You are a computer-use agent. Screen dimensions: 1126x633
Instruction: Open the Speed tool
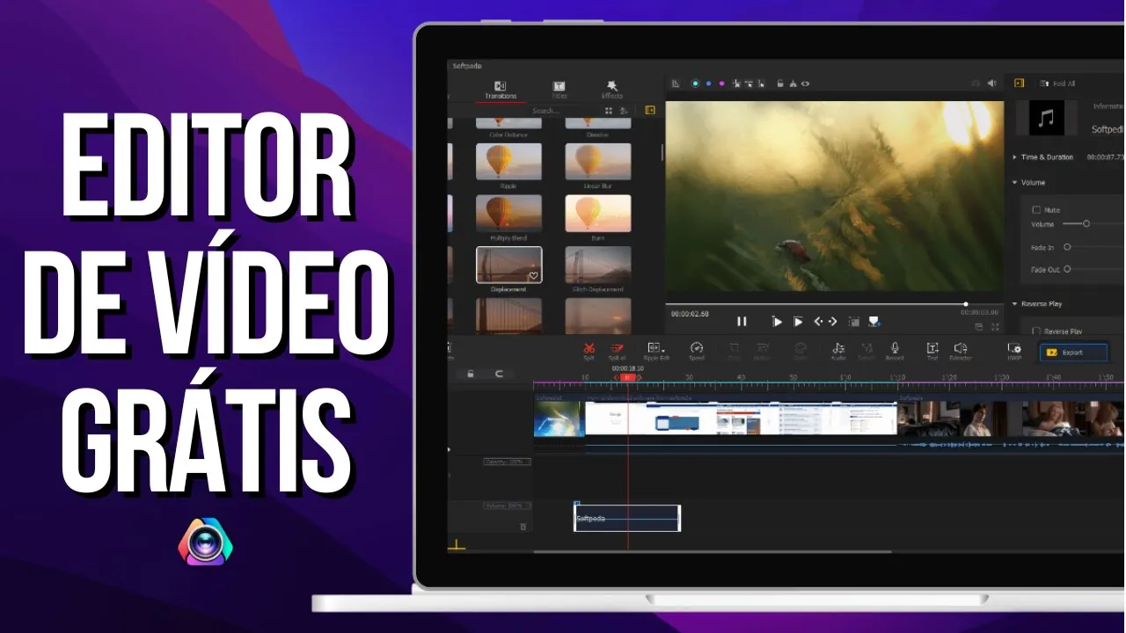(x=697, y=351)
